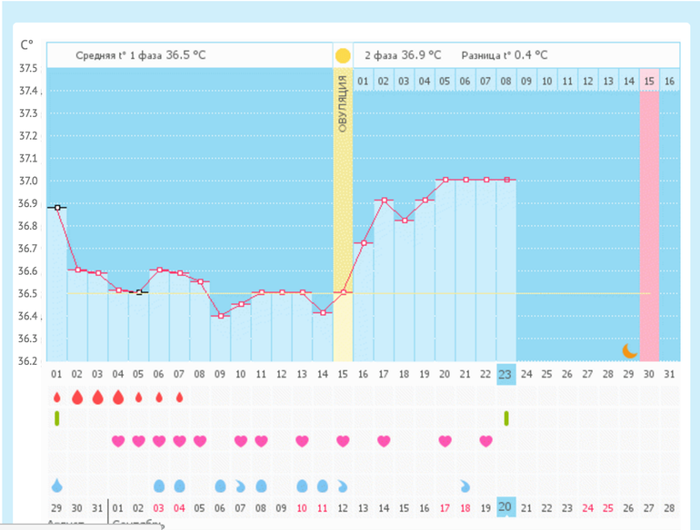Screen dimensions: 700x530
Task: Click the yellow sun ovulation icon in header
Action: (343, 55)
